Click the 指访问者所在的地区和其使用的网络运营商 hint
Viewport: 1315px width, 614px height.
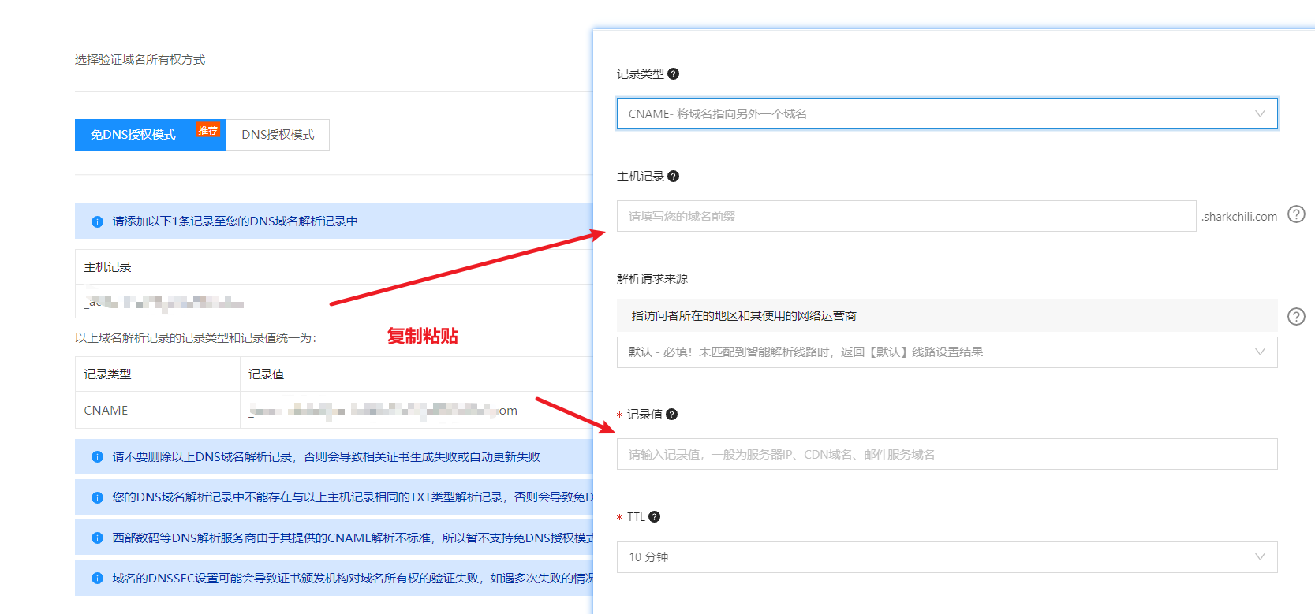pos(744,315)
